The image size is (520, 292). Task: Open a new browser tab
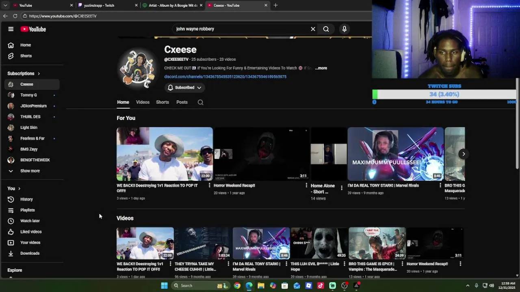275,5
